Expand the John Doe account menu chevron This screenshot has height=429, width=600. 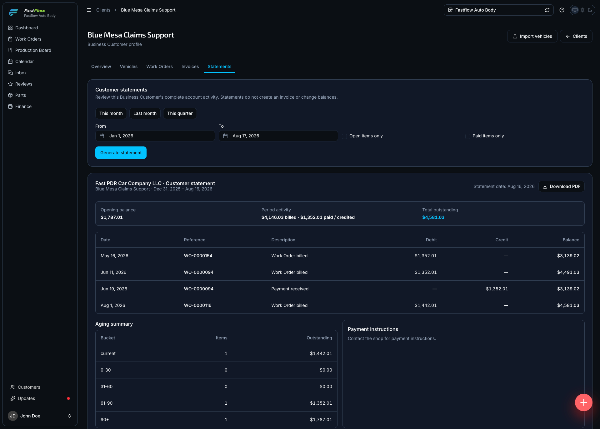click(x=70, y=416)
